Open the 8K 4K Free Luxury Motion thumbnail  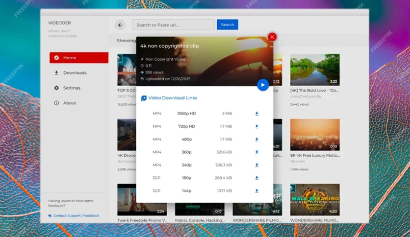point(315,135)
